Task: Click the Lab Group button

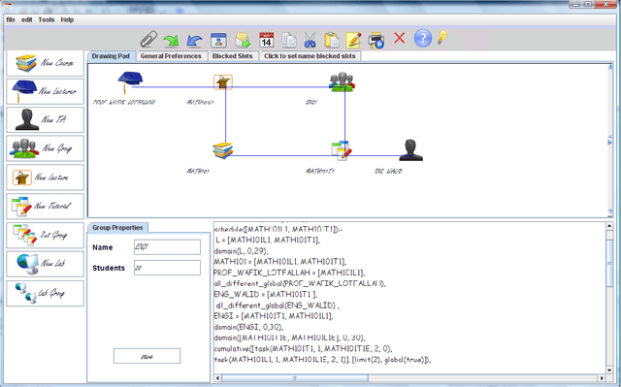Action: (46, 293)
